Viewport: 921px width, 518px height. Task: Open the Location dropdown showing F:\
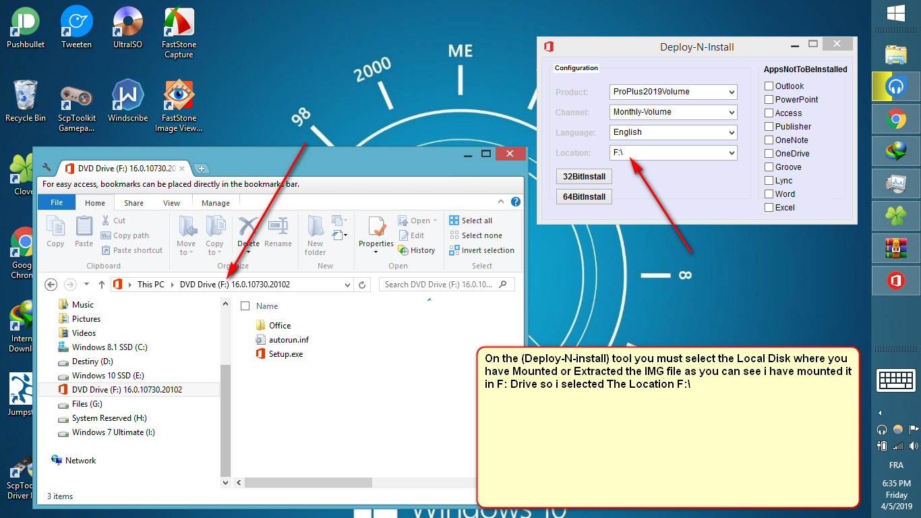673,153
